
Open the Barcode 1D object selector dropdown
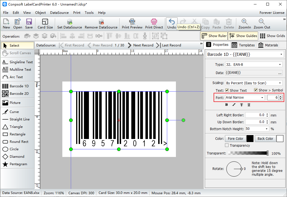pos(281,54)
